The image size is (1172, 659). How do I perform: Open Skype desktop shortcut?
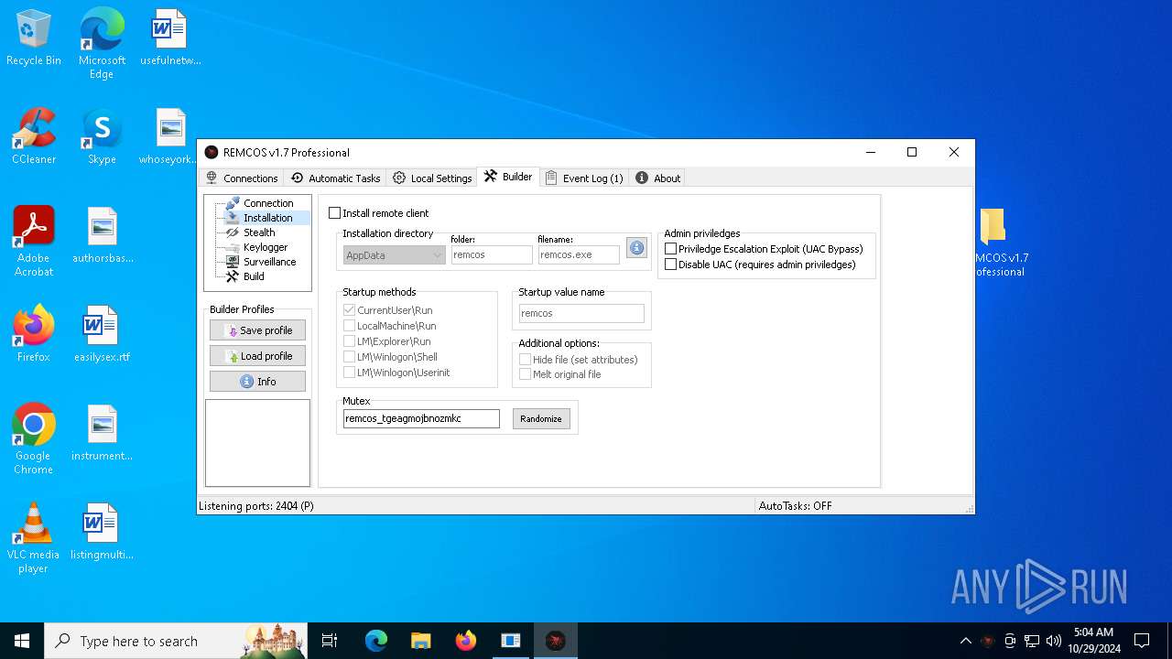(102, 137)
